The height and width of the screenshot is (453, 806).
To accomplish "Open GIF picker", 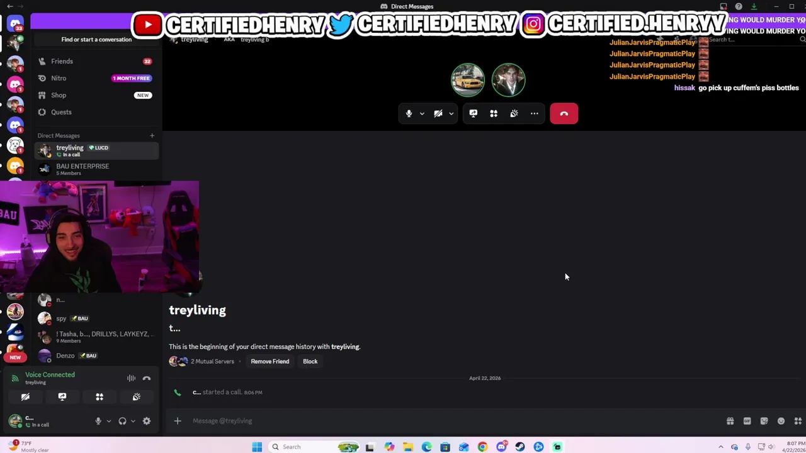I will 747,421.
